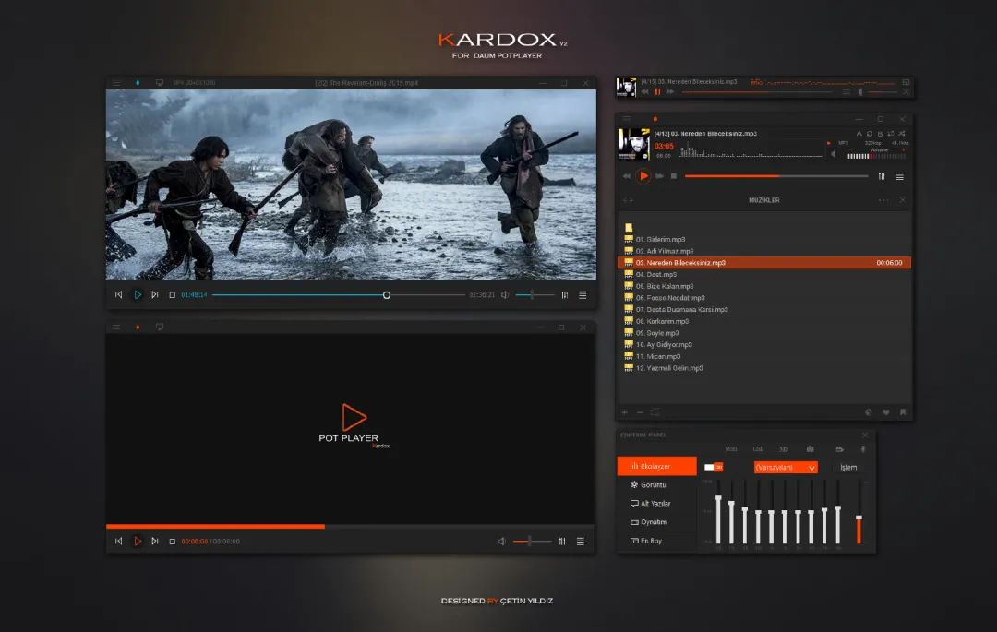Viewport: 997px width, 632px height.
Task: Open playlist icon in the Revenant player
Action: [583, 295]
